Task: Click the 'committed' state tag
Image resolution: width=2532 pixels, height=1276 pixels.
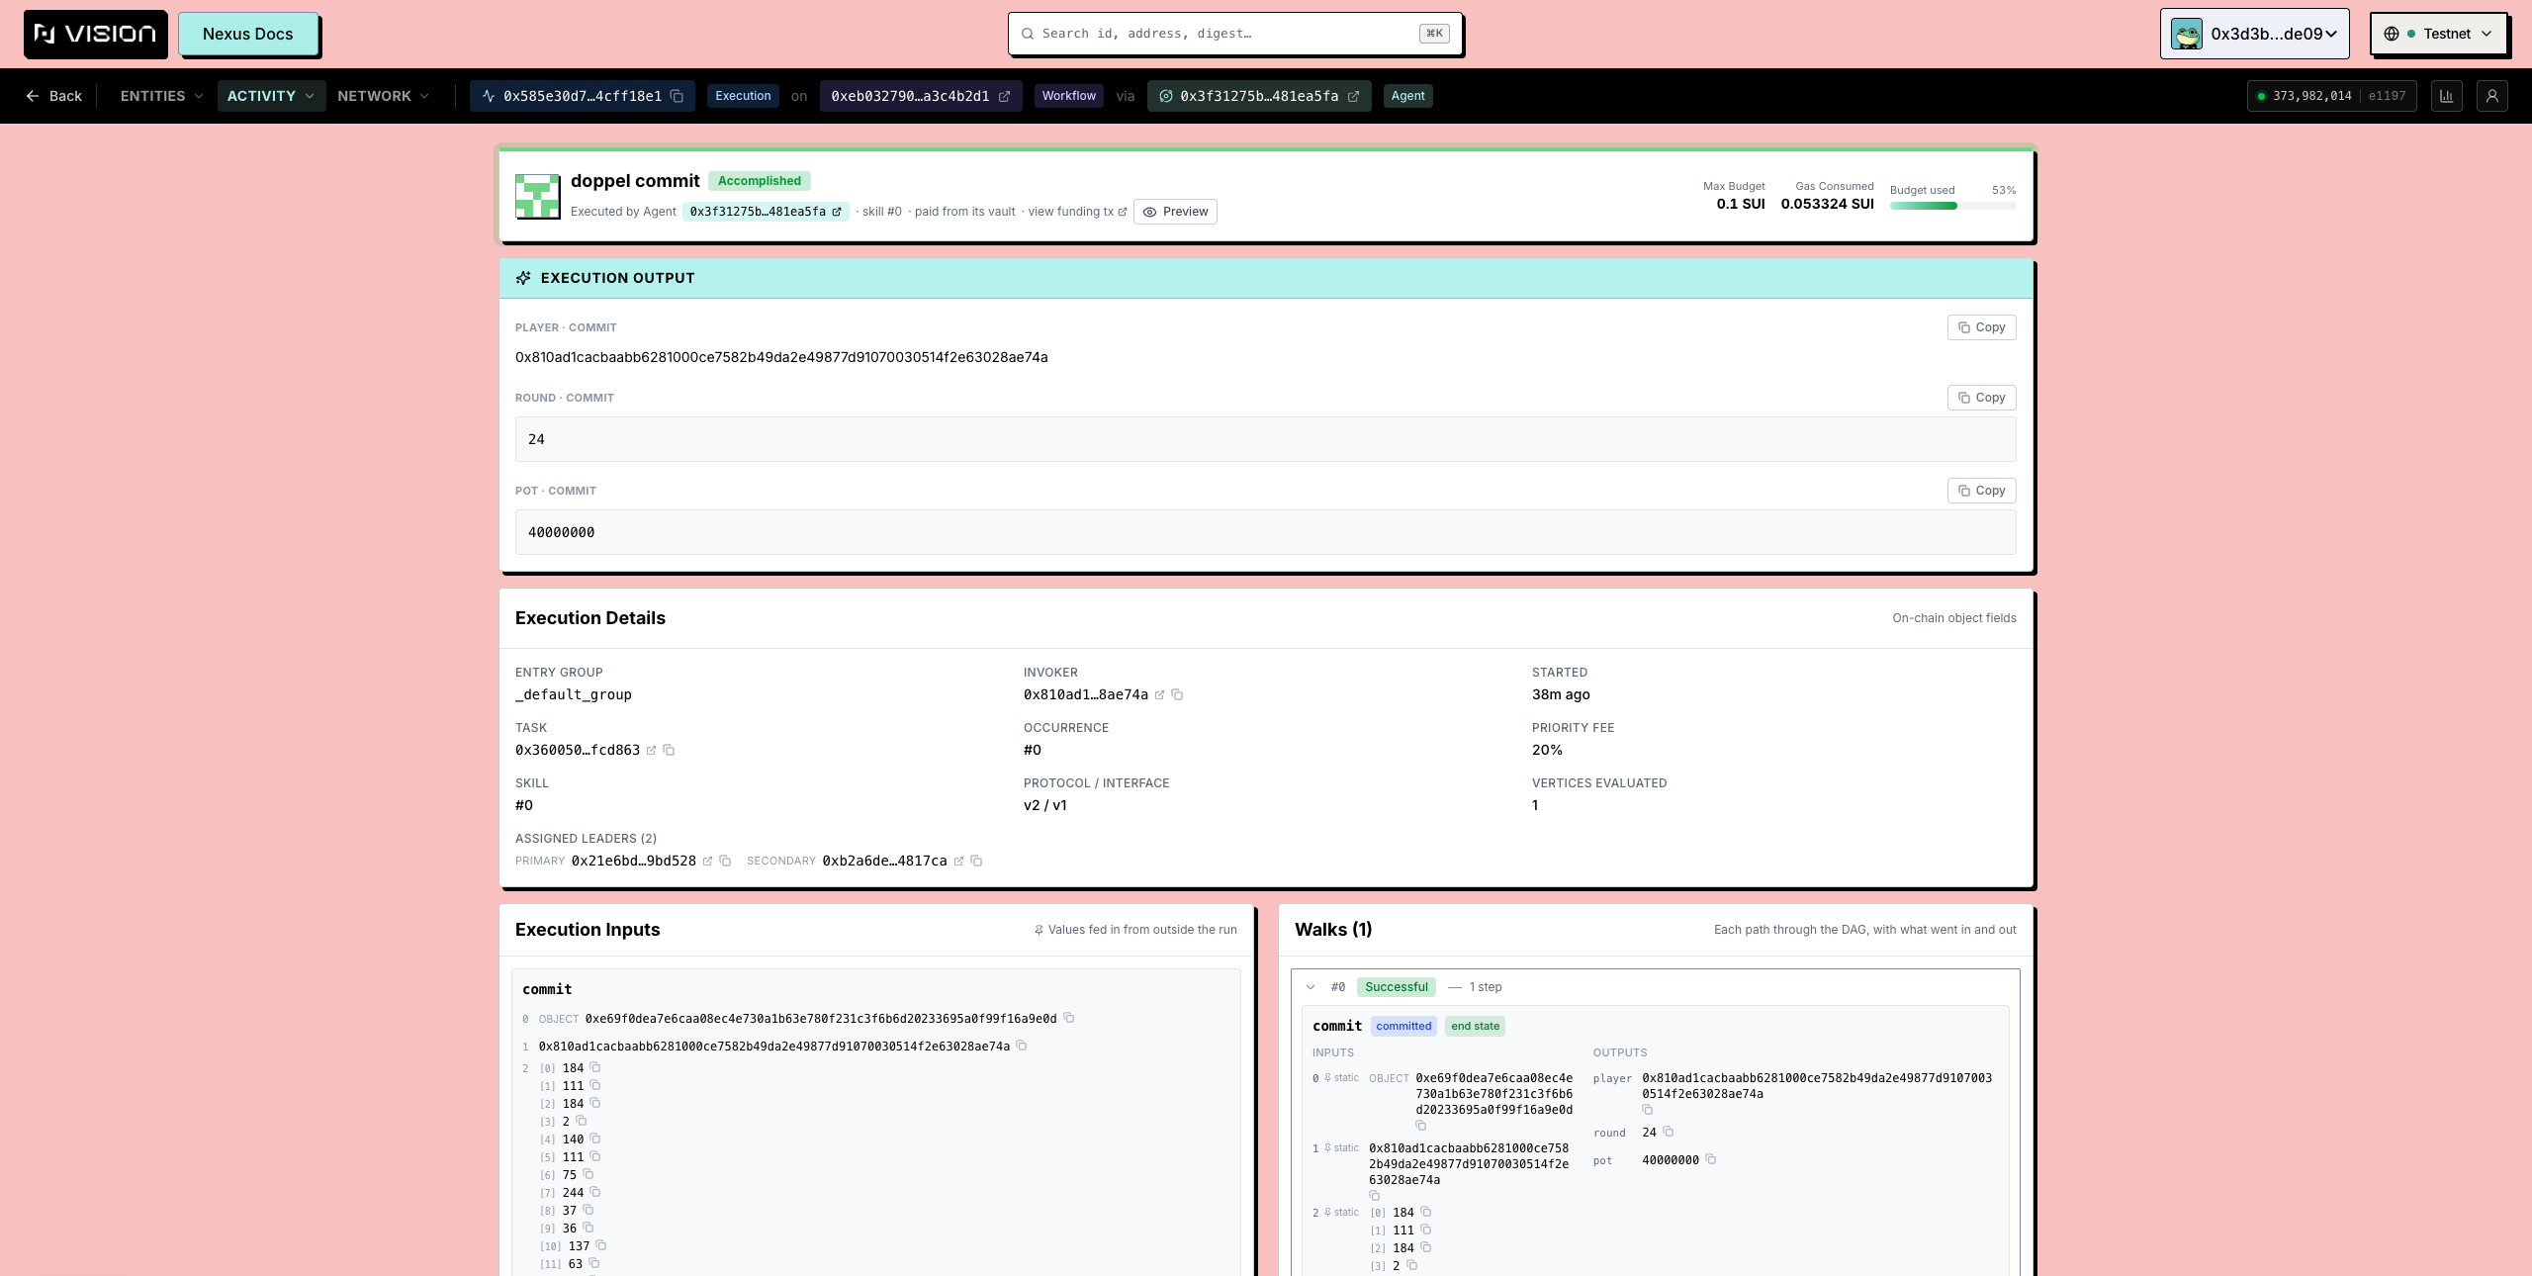Action: pyautogui.click(x=1403, y=1027)
